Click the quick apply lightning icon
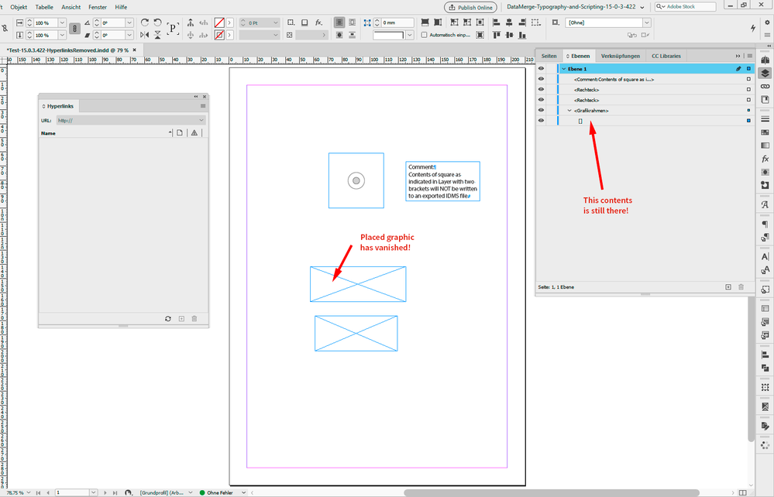Image resolution: width=774 pixels, height=497 pixels. pos(753,28)
